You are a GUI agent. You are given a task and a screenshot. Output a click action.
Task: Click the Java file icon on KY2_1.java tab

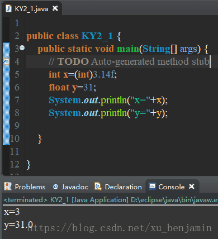point(8,8)
